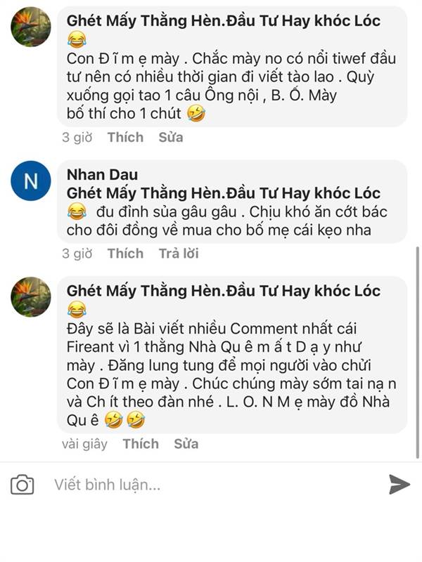The width and height of the screenshot is (422, 562).
Task: Tap the tagged name in Nhan Dau's reply
Action: pyautogui.click(x=223, y=193)
